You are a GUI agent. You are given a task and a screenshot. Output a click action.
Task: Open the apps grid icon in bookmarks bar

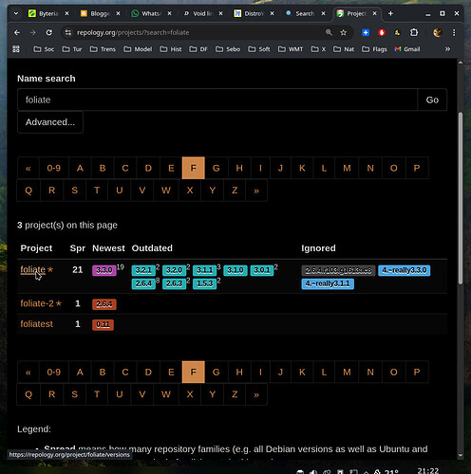tap(16, 49)
